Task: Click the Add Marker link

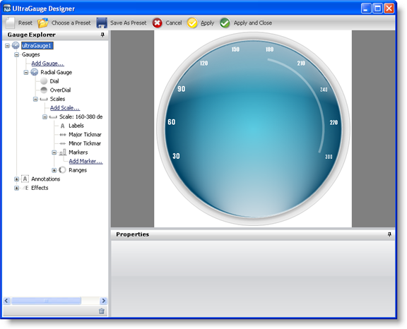Action: point(85,161)
